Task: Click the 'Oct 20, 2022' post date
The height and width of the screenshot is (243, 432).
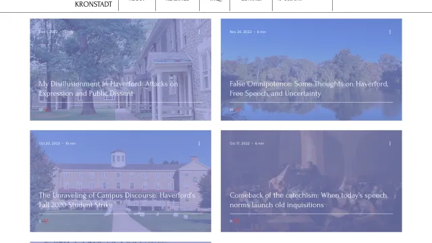Action: pos(49,144)
